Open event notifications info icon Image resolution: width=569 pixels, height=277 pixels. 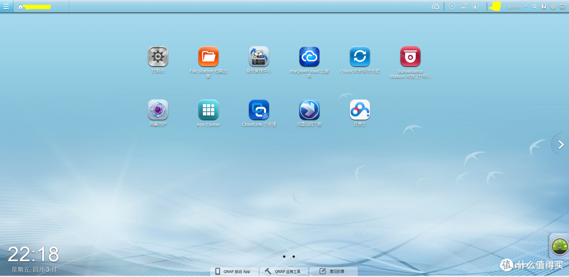pyautogui.click(x=475, y=6)
